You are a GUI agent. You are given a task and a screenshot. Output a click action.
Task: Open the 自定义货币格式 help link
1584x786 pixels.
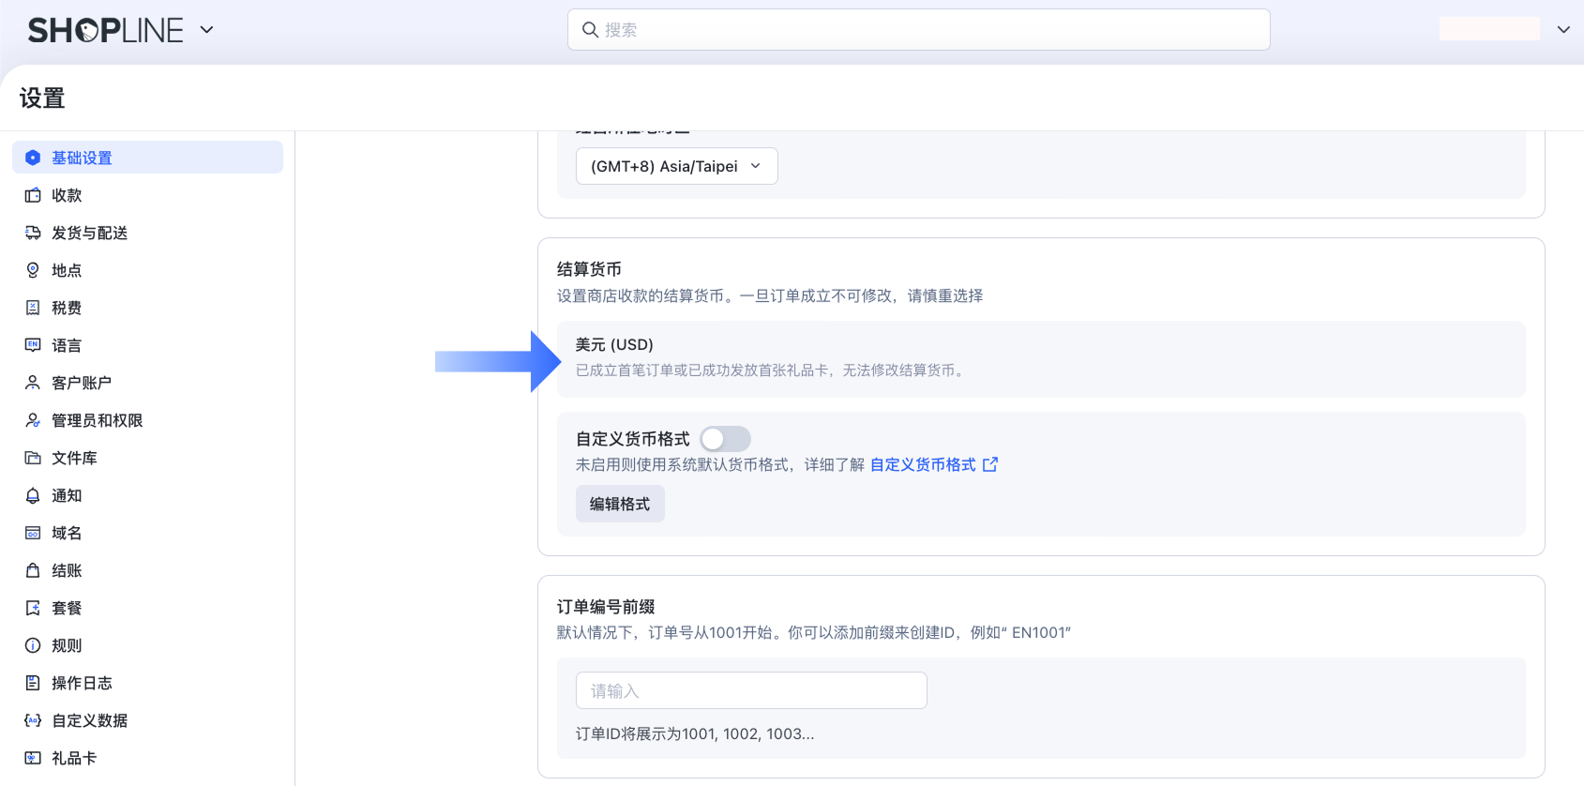pos(923,464)
